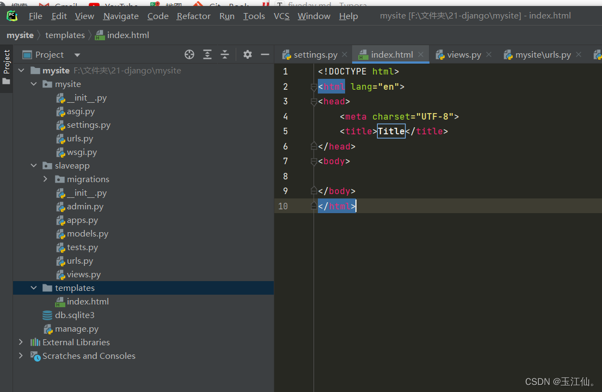
Task: Close the mysite\urls.py tab
Action: [579, 55]
